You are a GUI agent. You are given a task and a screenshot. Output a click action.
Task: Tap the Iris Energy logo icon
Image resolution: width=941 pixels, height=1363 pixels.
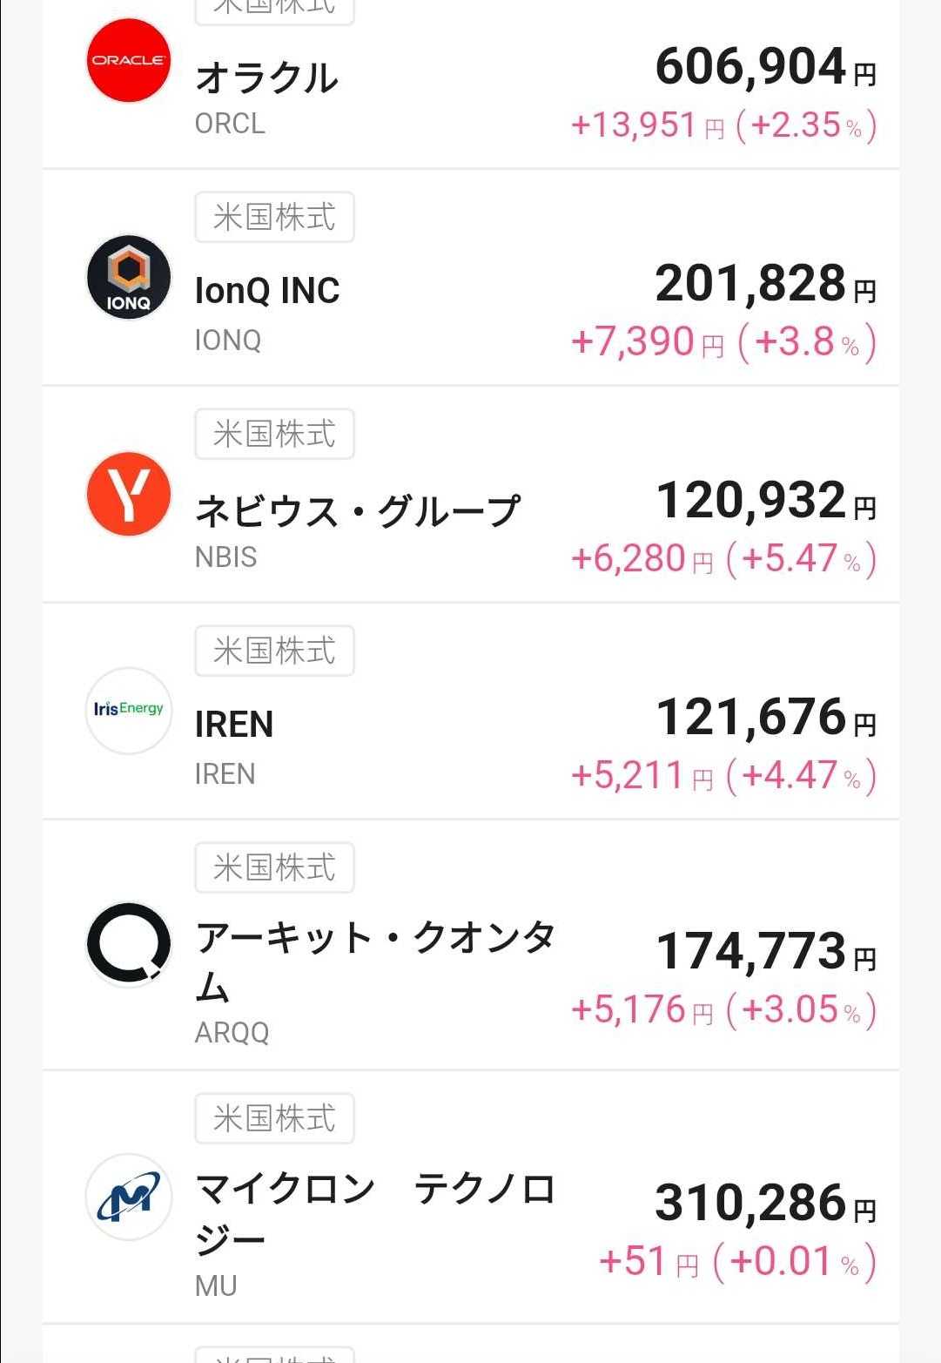(x=129, y=710)
